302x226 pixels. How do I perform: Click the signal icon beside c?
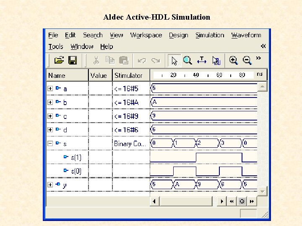(x=58, y=116)
